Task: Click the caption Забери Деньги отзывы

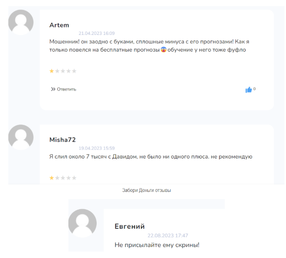Action: coord(146,190)
